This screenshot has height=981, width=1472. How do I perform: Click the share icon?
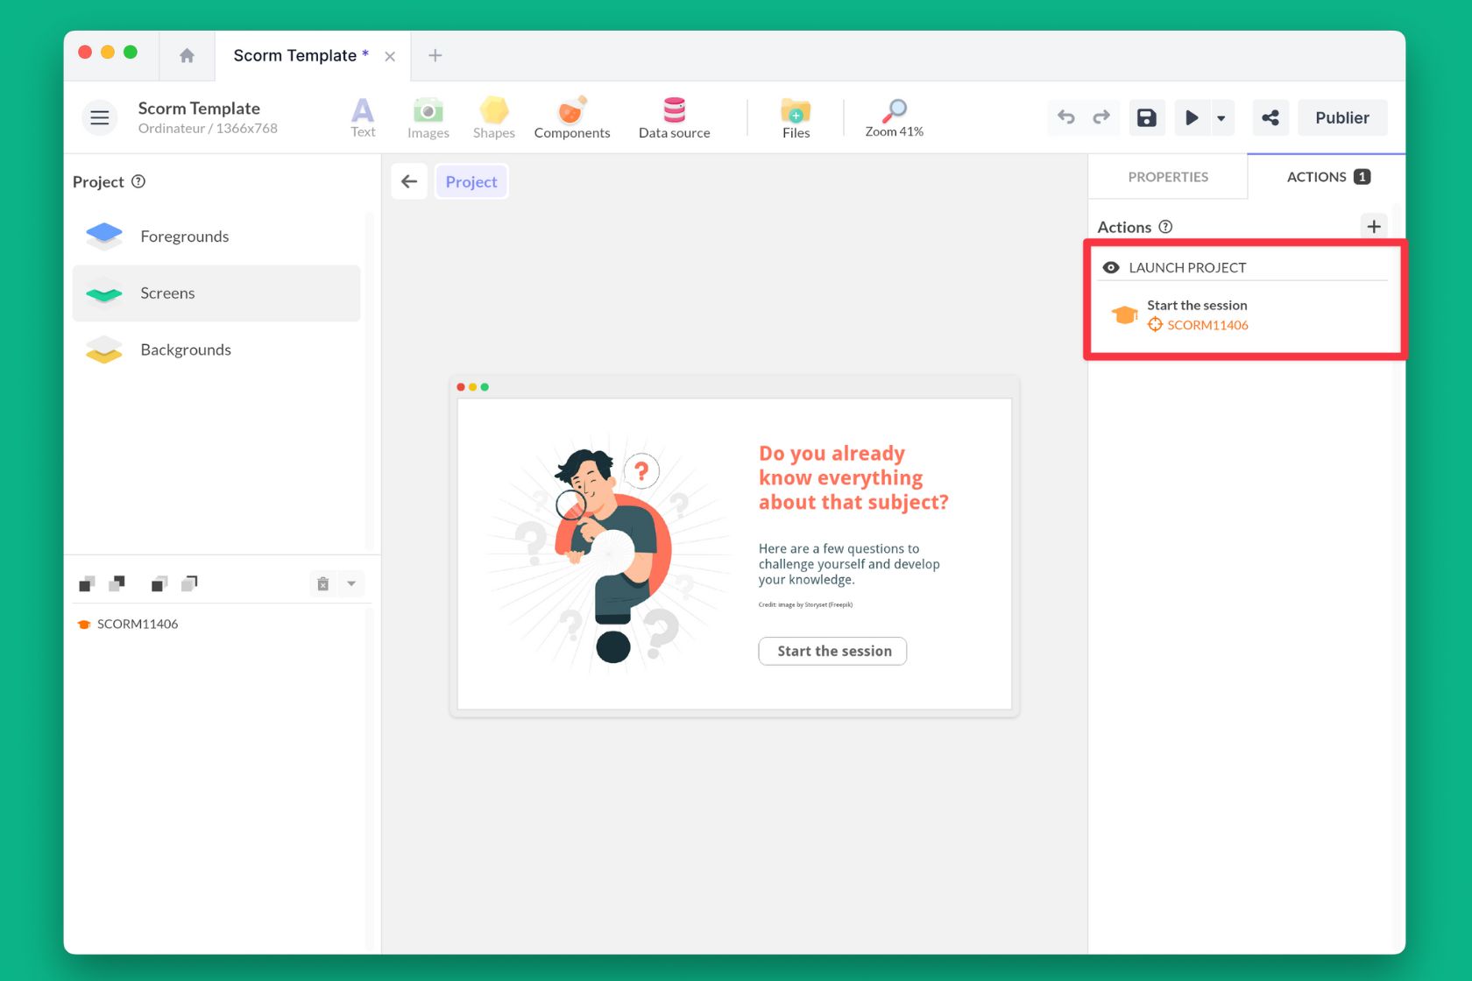1270,117
